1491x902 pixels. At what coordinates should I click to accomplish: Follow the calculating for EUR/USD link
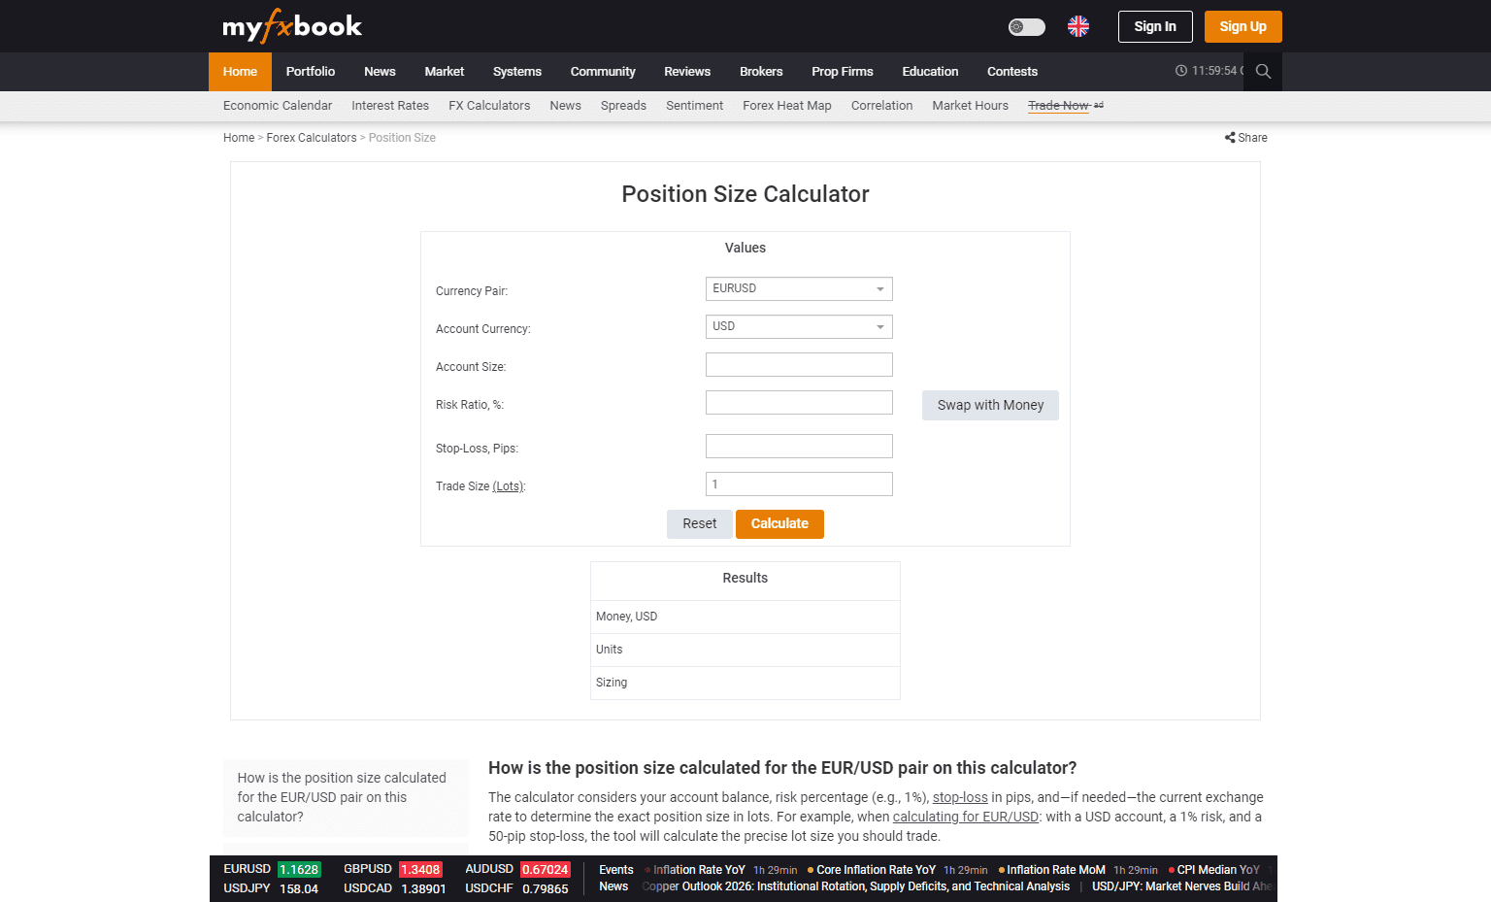click(x=965, y=817)
